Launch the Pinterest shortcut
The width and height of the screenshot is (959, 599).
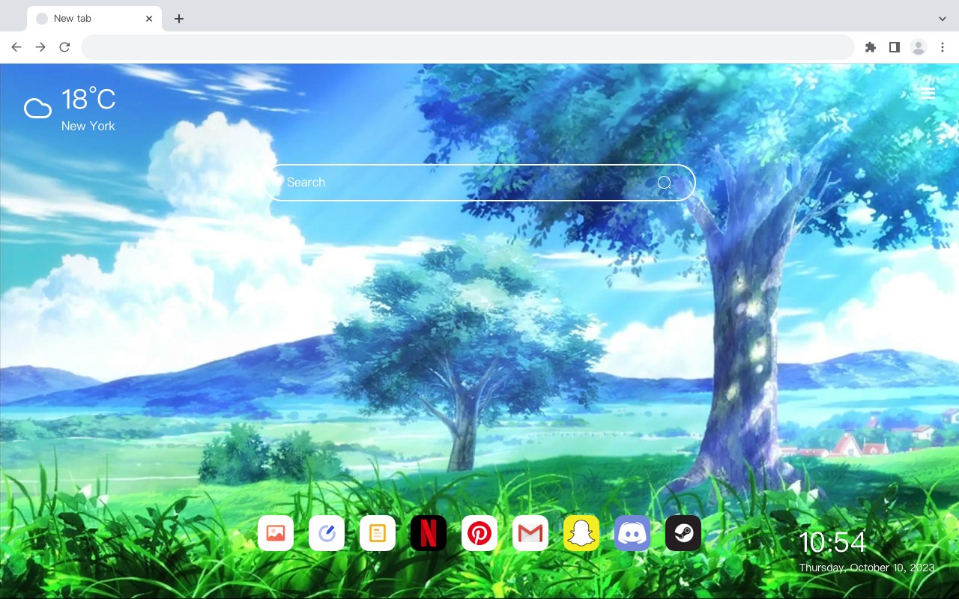pyautogui.click(x=479, y=533)
